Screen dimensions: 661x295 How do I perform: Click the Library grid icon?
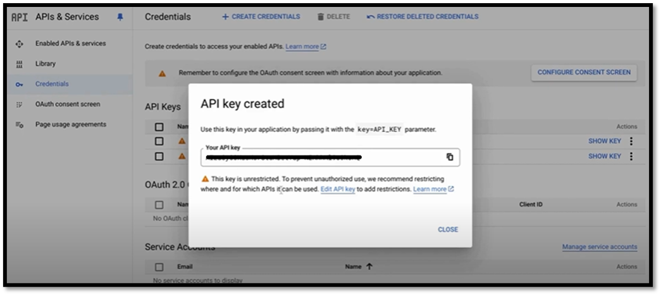click(x=19, y=64)
